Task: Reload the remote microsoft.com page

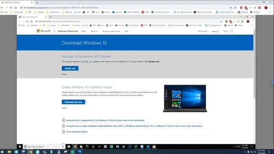Action: 27,21
